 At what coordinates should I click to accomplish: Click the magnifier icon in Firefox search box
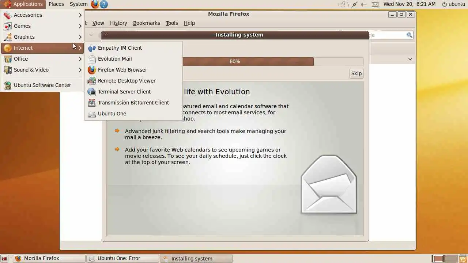409,35
